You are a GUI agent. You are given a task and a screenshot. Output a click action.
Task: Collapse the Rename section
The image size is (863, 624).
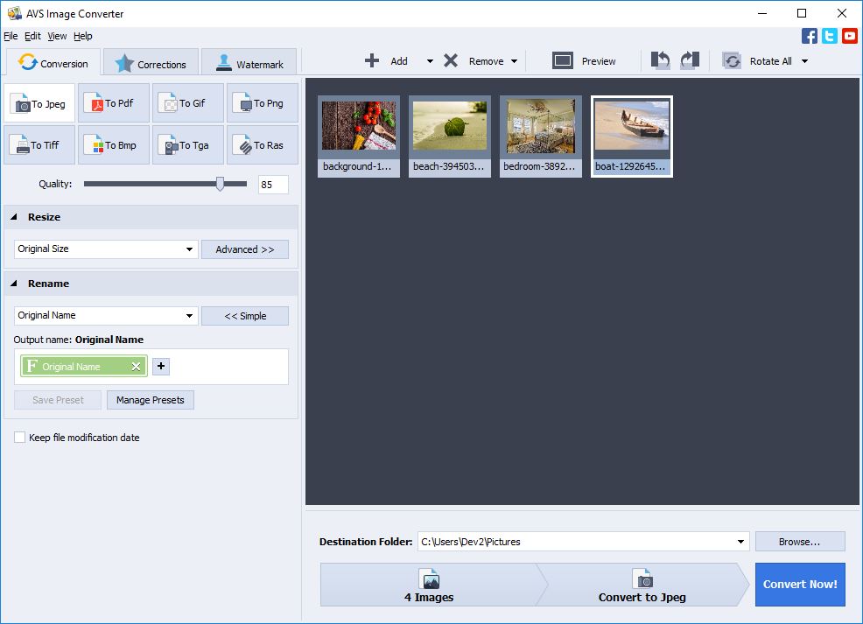[x=14, y=284]
